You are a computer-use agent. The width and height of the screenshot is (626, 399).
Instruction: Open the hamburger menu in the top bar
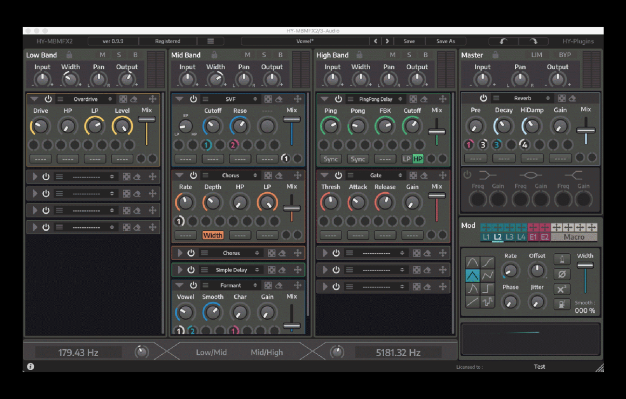click(210, 41)
